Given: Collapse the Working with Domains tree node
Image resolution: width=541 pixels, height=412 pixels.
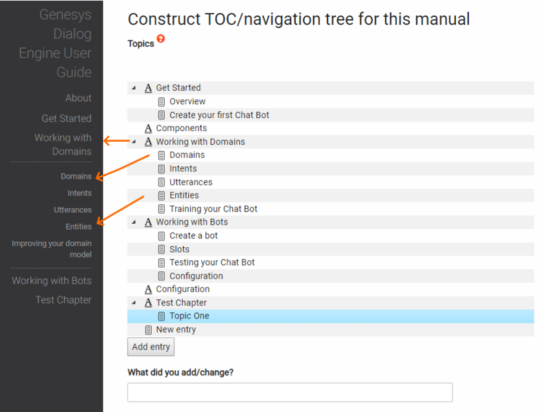Looking at the screenshot, I should pyautogui.click(x=134, y=141).
